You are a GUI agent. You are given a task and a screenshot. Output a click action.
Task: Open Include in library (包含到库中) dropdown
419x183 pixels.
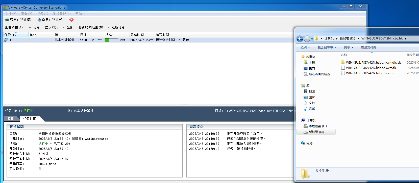[327, 47]
